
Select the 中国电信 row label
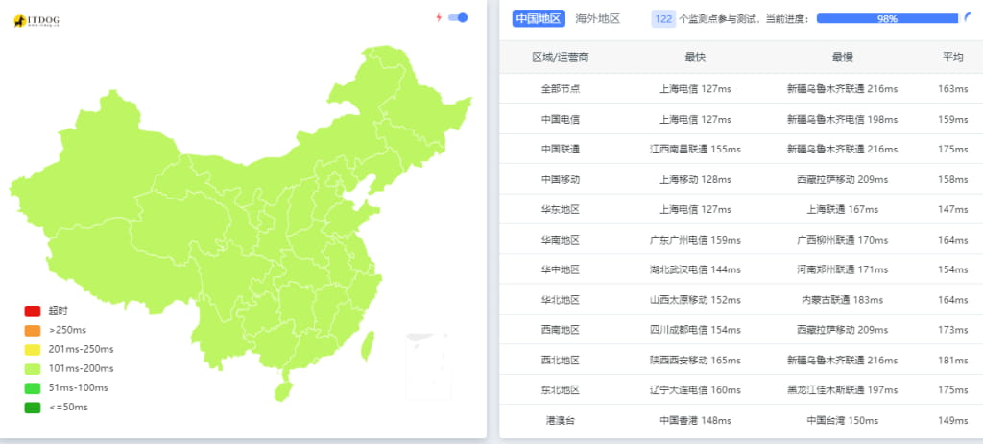point(561,120)
